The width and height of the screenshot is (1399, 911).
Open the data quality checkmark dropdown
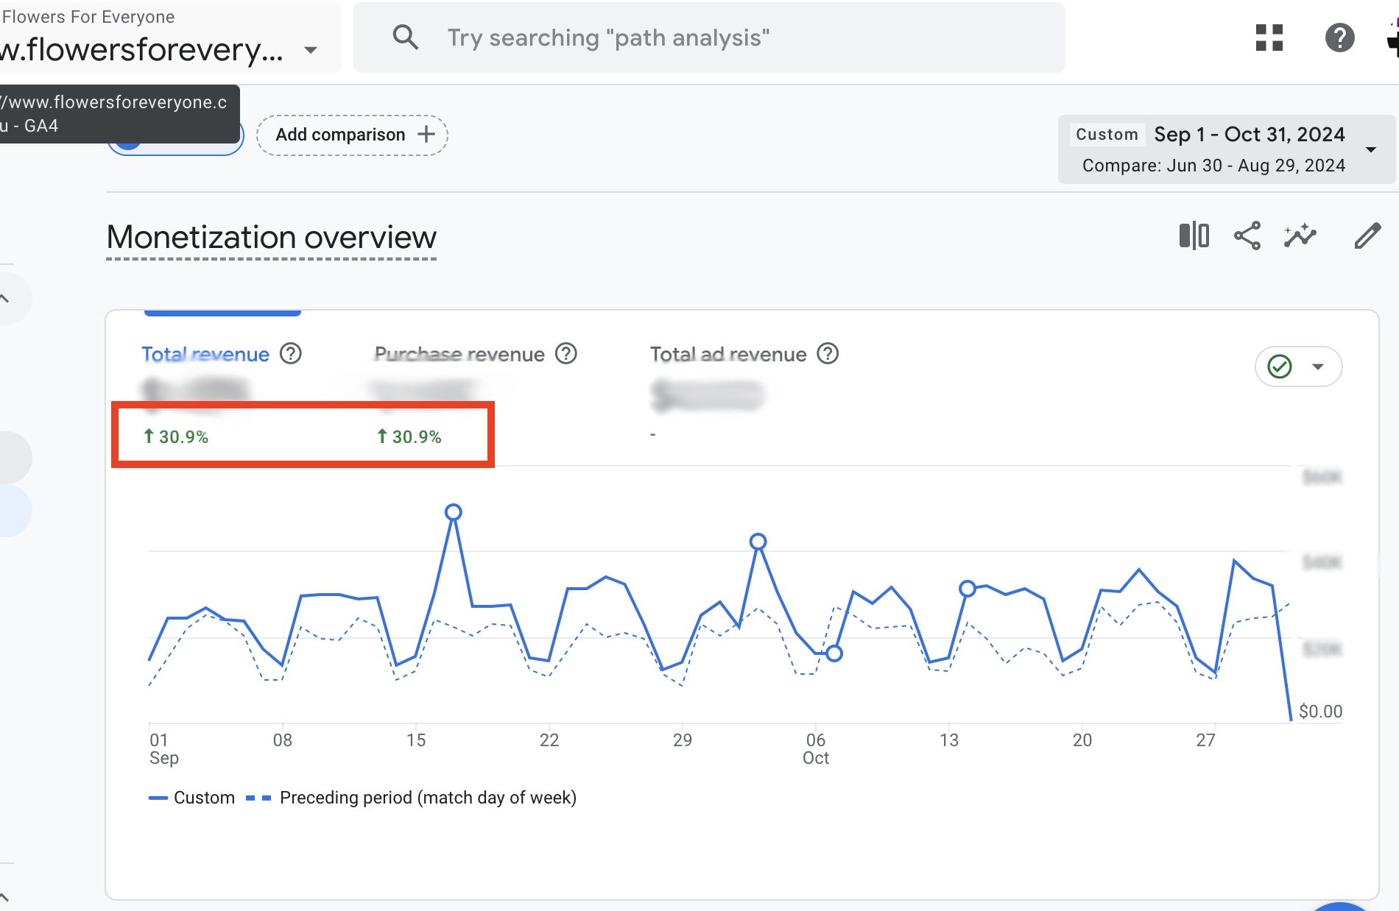[1298, 366]
